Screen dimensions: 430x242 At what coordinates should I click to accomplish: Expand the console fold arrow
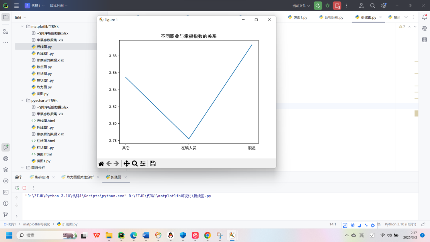[17, 216]
